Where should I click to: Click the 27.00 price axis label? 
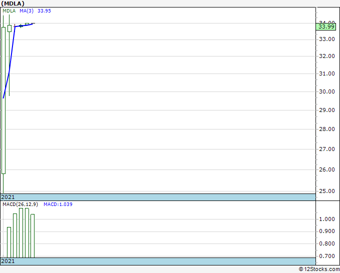(x=327, y=149)
